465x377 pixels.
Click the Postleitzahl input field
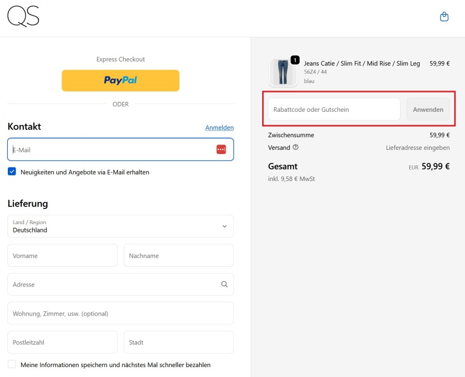(62, 342)
